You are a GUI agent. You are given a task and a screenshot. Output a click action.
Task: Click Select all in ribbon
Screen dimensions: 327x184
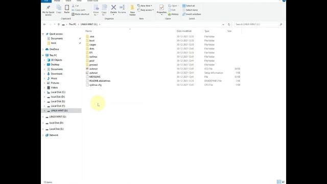pyautogui.click(x=189, y=6)
